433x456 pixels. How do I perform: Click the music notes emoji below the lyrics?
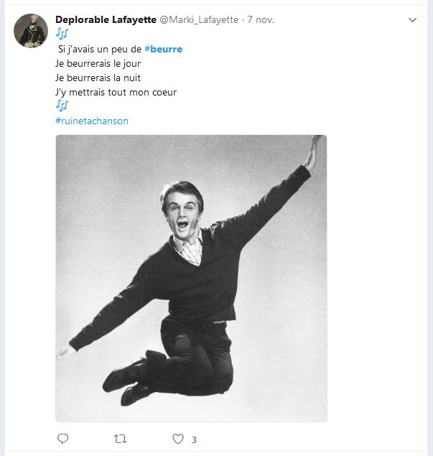point(62,106)
